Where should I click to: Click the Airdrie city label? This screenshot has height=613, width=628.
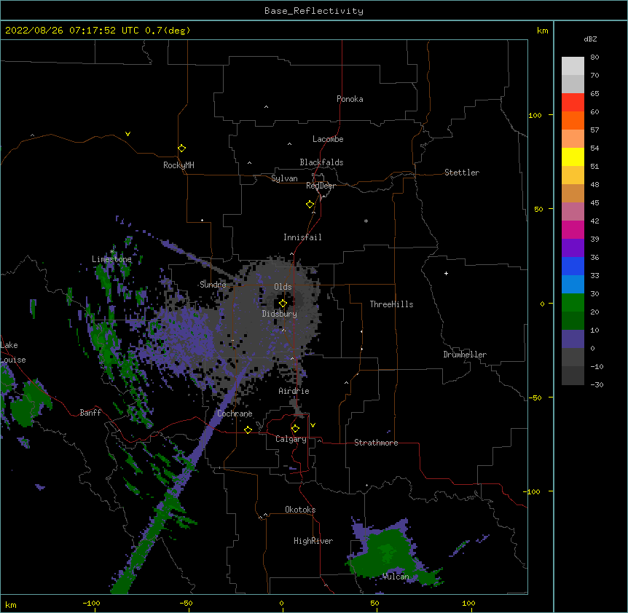[x=294, y=391]
